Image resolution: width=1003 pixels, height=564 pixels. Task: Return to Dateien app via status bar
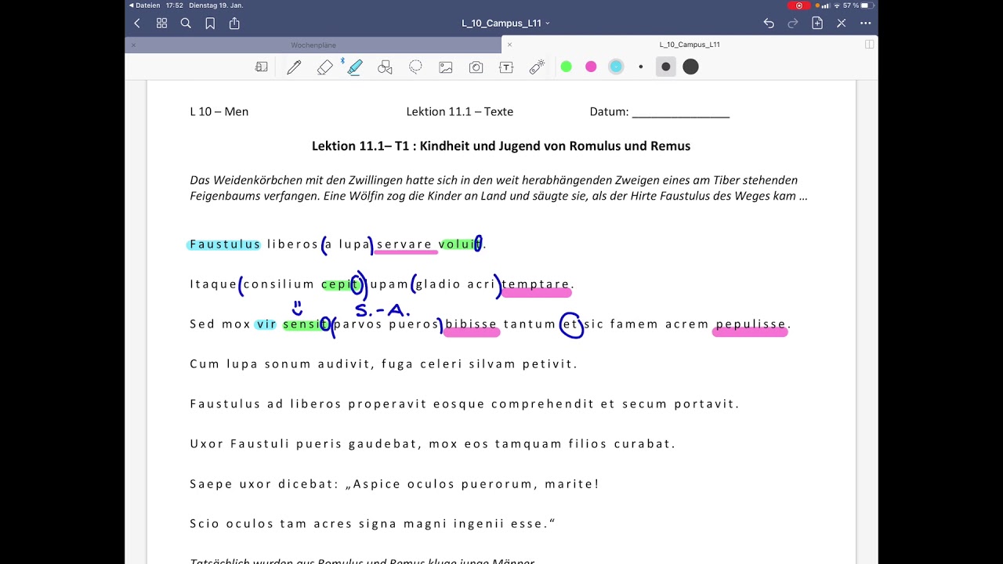coord(144,5)
